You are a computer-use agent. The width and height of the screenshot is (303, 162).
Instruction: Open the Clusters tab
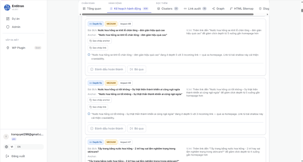[168, 9]
